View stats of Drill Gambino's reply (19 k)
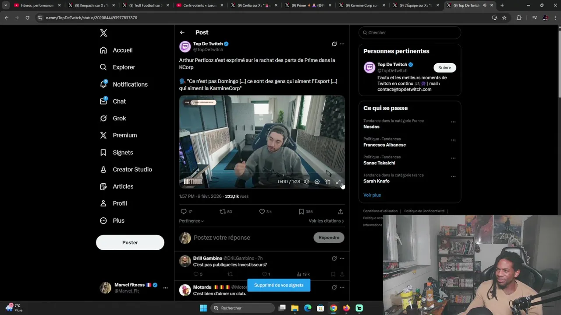561x315 pixels. pos(303,274)
